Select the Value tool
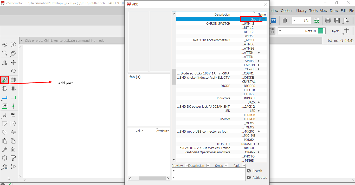The image size is (355, 185). coord(13,115)
